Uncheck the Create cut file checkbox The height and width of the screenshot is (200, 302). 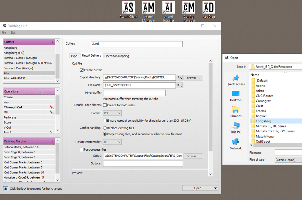point(82,70)
